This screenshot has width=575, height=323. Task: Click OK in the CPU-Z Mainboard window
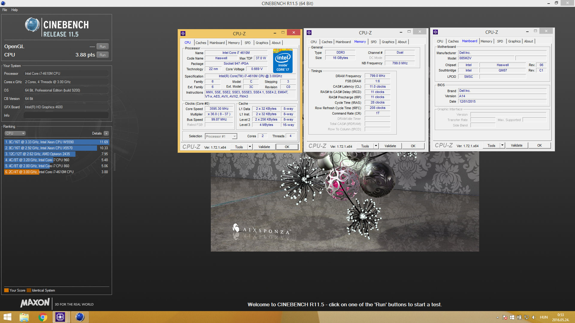point(539,145)
